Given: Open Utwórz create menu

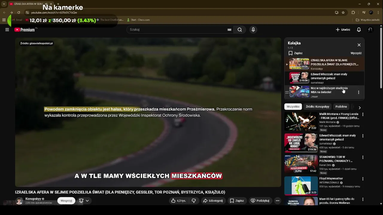Looking at the screenshot, I should 343,30.
